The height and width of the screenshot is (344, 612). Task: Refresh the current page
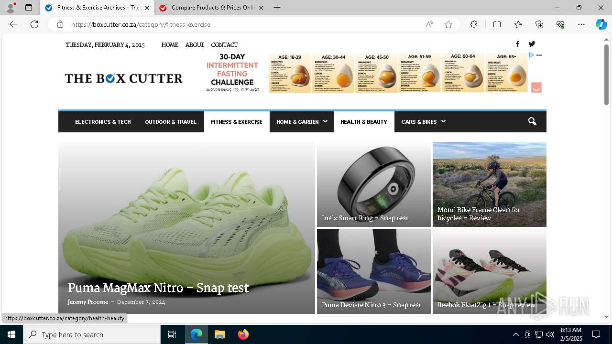point(34,24)
